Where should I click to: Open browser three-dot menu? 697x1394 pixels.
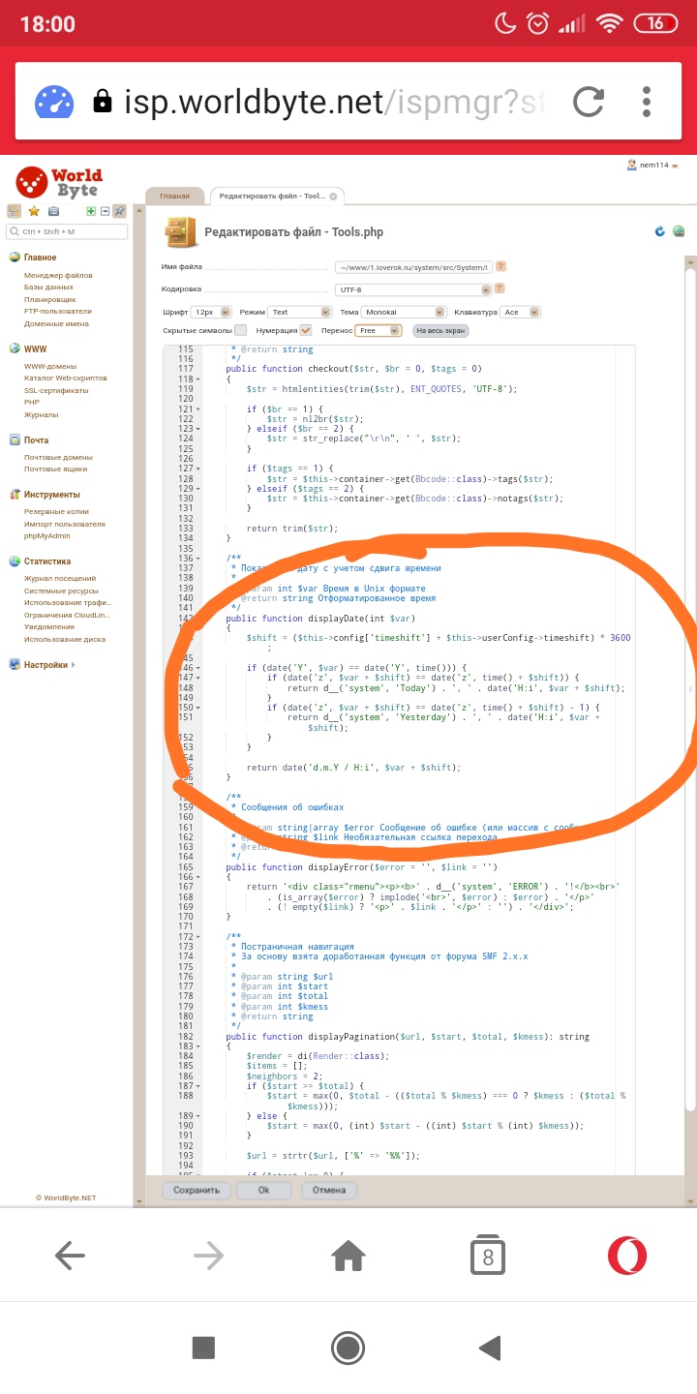click(x=648, y=102)
